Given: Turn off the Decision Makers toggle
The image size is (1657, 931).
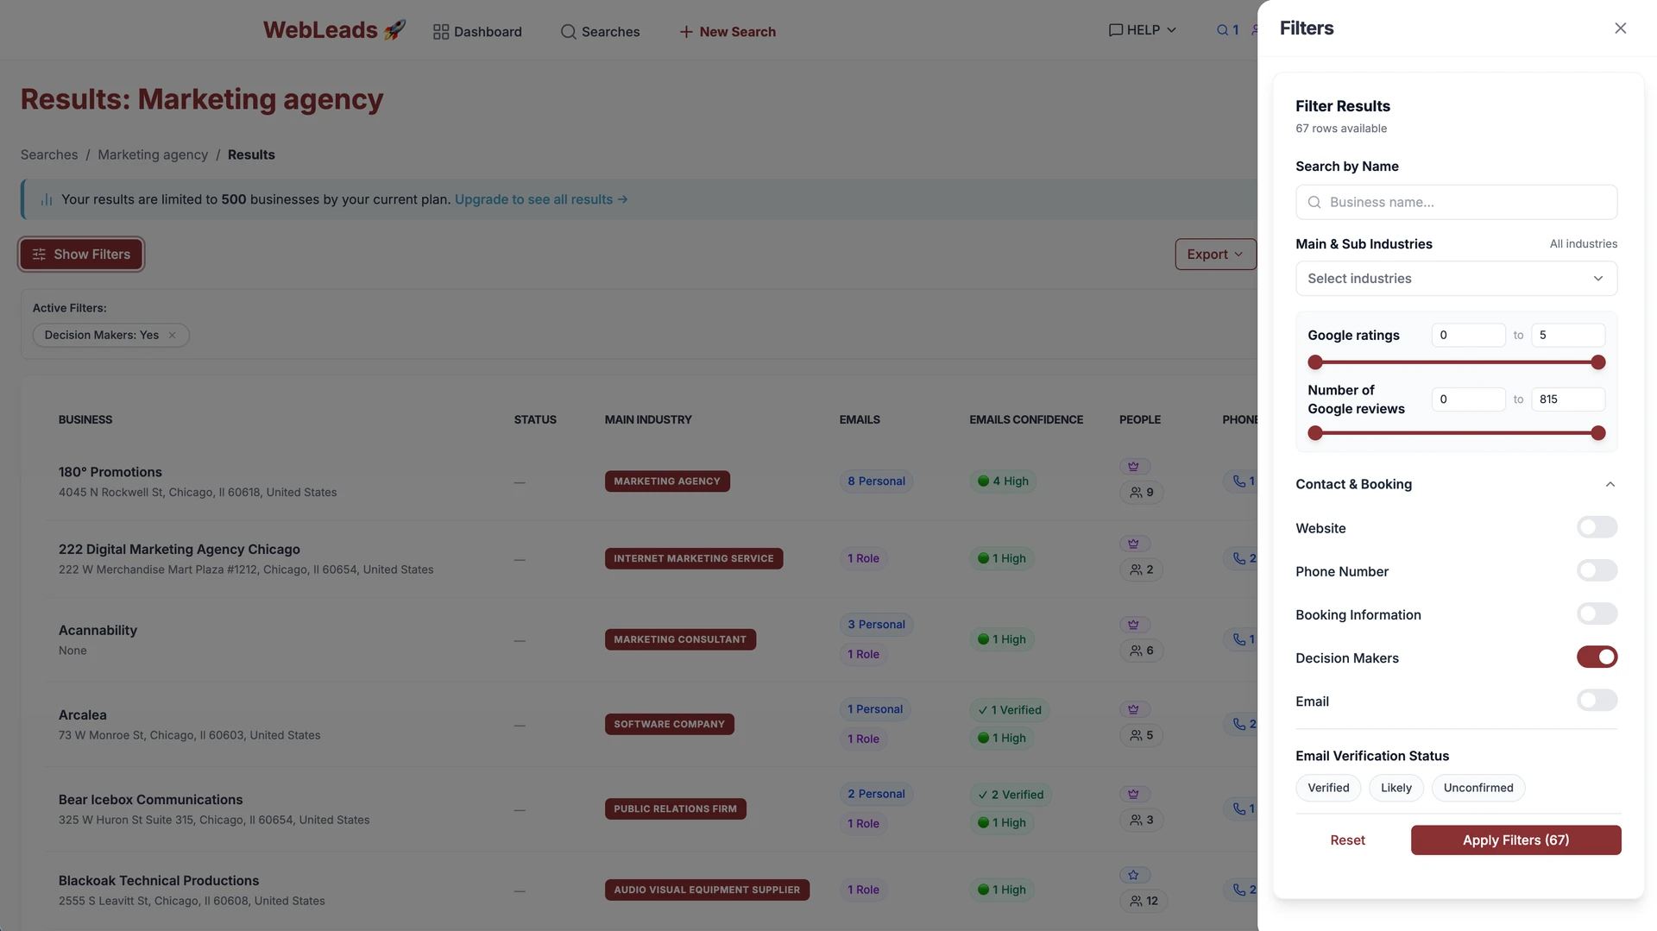Looking at the screenshot, I should [x=1596, y=657].
